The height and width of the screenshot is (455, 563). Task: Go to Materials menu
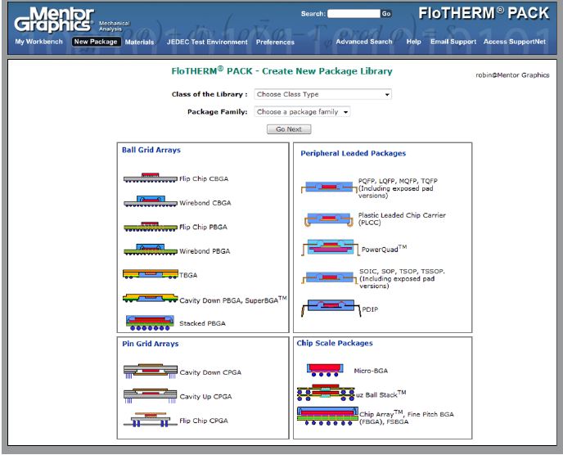tap(139, 42)
